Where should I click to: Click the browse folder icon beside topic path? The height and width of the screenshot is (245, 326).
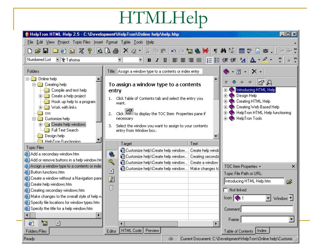[289, 182]
